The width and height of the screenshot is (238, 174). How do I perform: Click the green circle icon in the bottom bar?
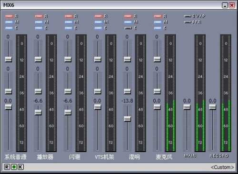tap(14, 167)
